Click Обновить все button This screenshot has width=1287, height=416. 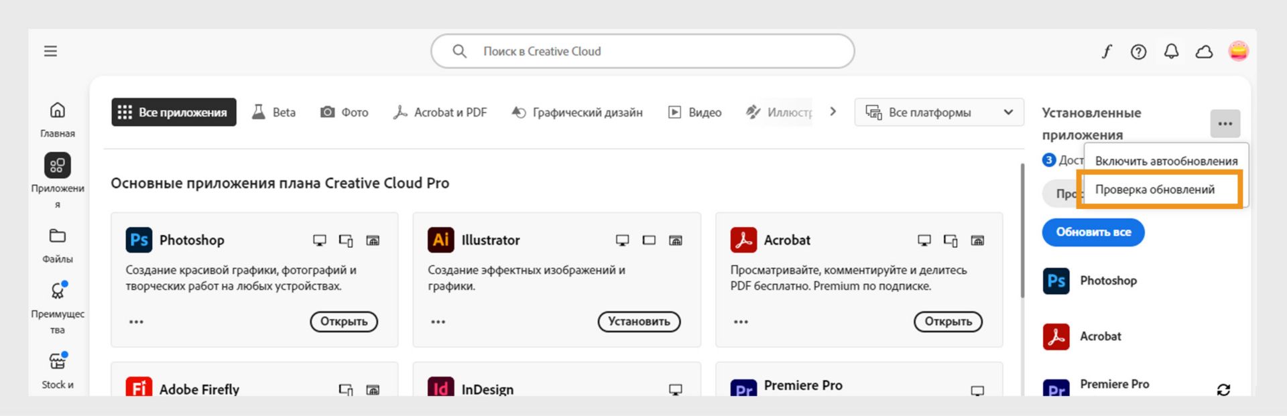click(1093, 232)
